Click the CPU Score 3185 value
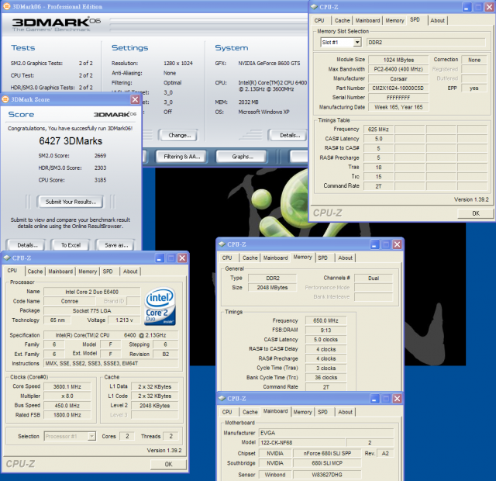This screenshot has width=496, height=481. click(x=100, y=180)
